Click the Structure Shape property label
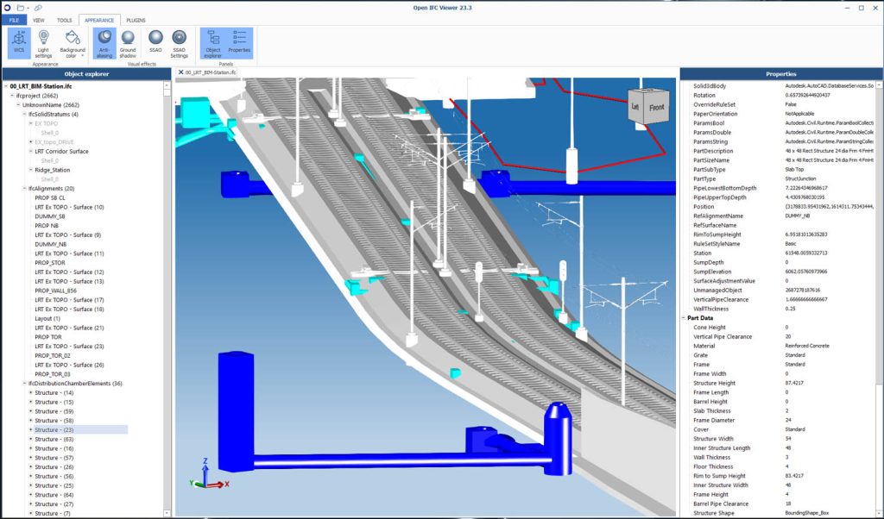This screenshot has height=519, width=884. click(713, 513)
